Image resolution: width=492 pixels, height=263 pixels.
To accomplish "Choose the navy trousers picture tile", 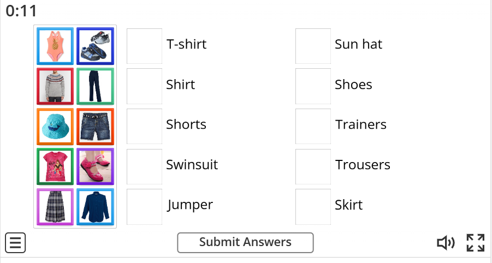I will [96, 86].
